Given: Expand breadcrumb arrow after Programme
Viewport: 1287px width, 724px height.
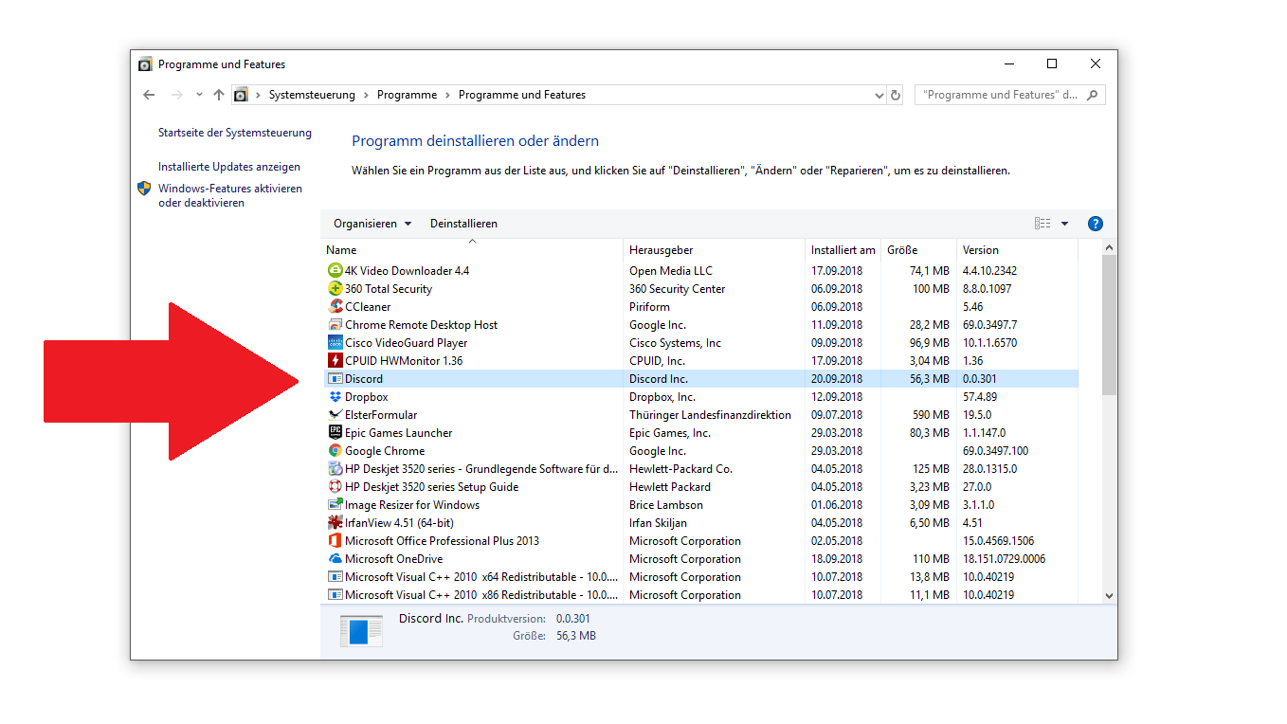Looking at the screenshot, I should (x=447, y=95).
